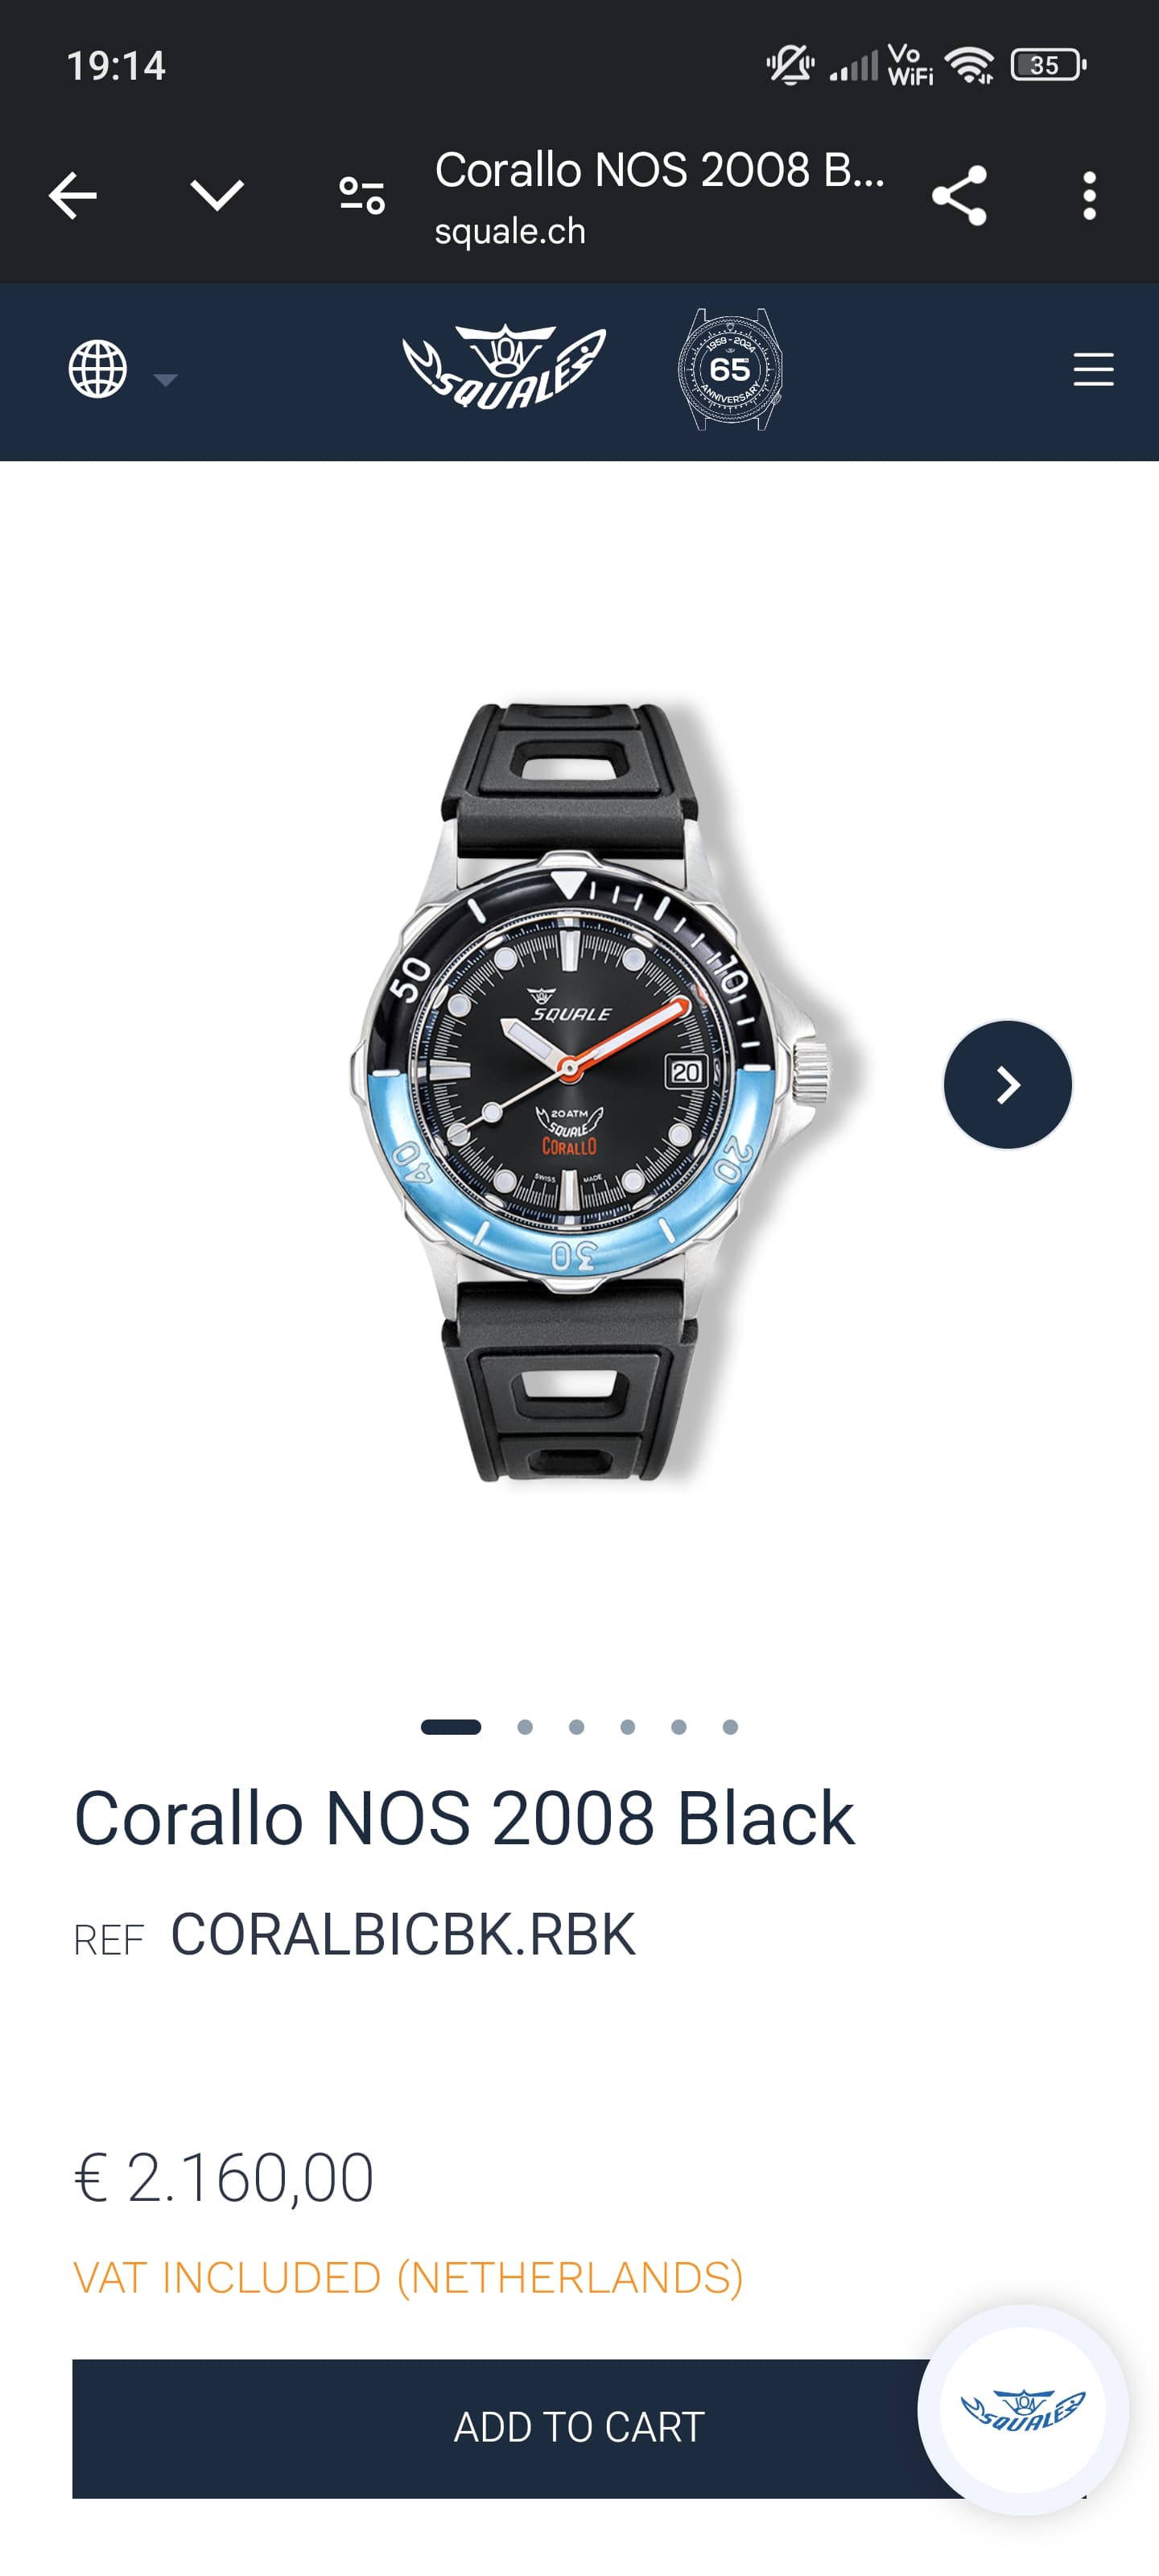This screenshot has width=1159, height=2576.
Task: Open the browser three-dot menu
Action: tap(1089, 195)
